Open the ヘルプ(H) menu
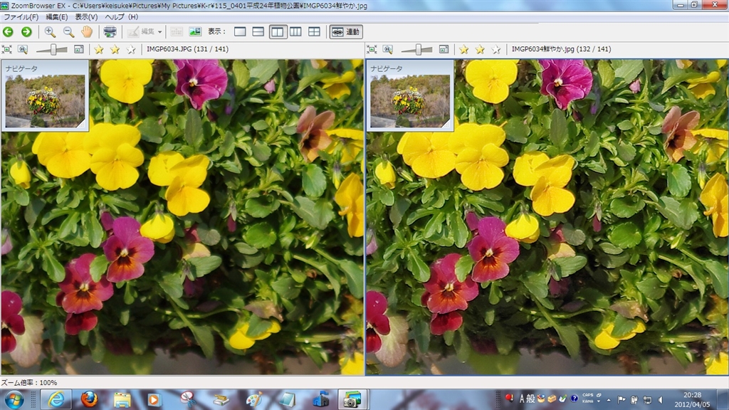 (121, 16)
